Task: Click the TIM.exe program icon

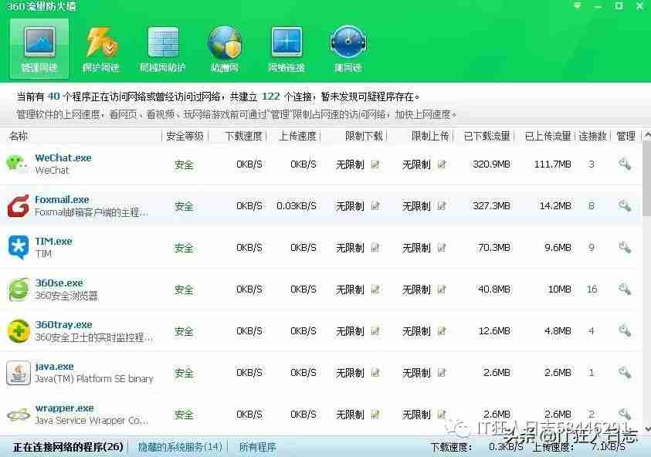Action: coord(17,247)
